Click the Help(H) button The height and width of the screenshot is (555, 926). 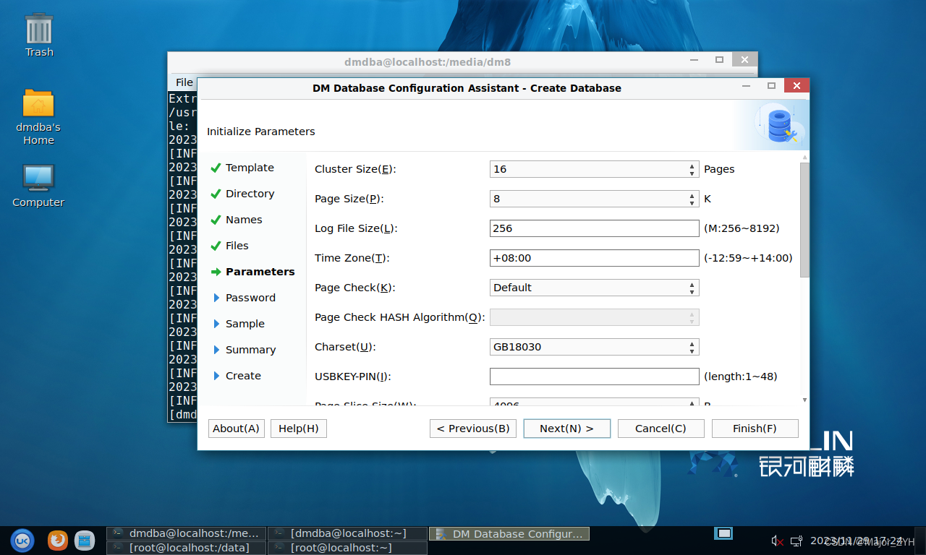click(x=298, y=429)
